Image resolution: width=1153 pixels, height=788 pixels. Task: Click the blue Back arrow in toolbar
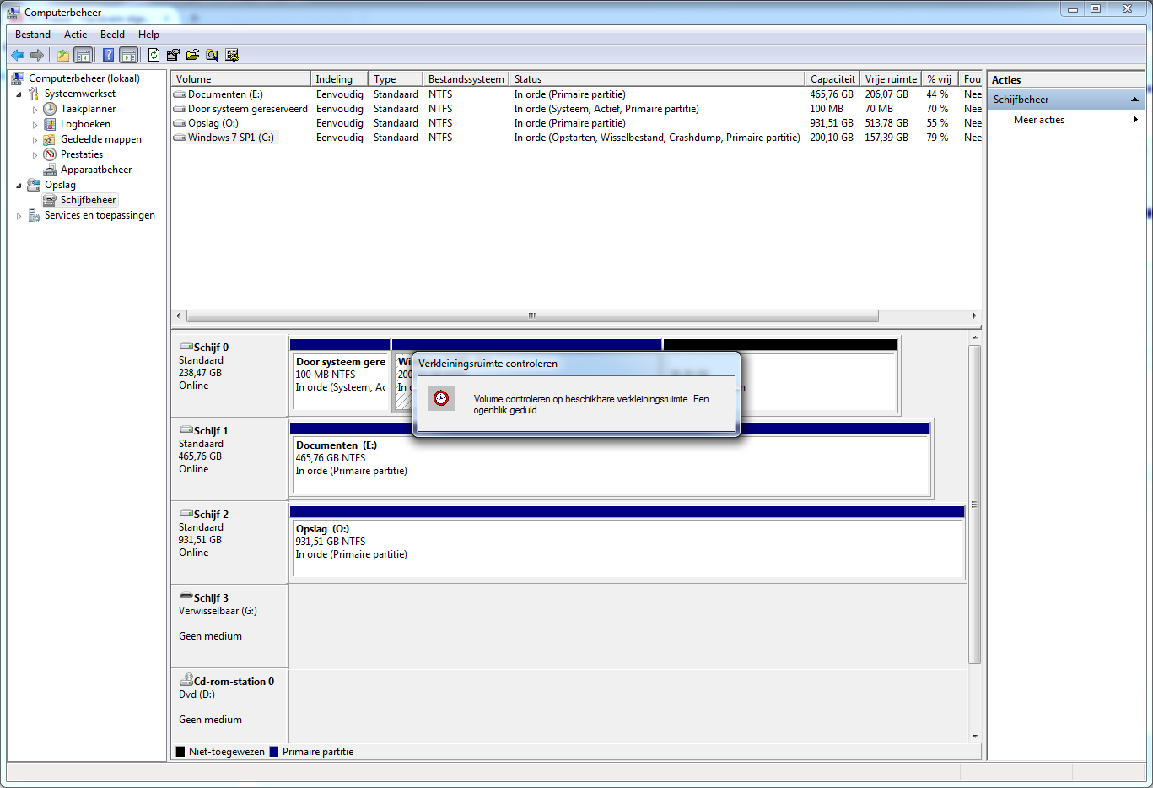[x=17, y=55]
